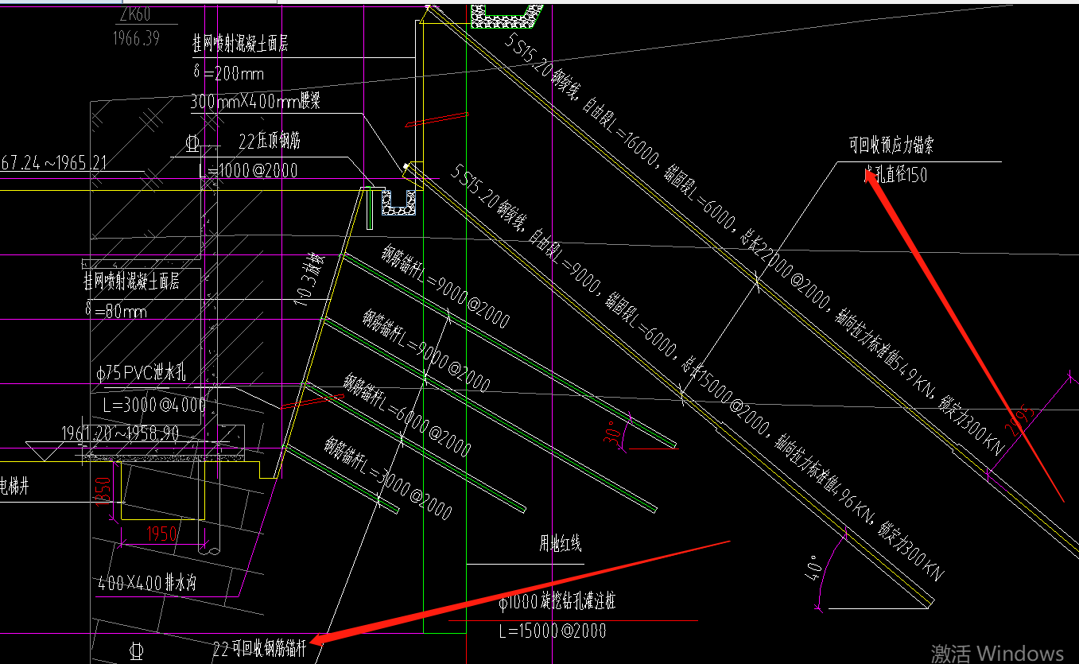Viewport: 1079px width, 664px height.
Task: Select the 钢筋锚杆L=3000@2000 anchor label
Action: [x=387, y=477]
